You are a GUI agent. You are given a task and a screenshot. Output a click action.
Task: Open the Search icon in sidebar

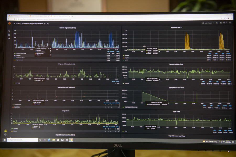pyautogui.click(x=9, y=31)
